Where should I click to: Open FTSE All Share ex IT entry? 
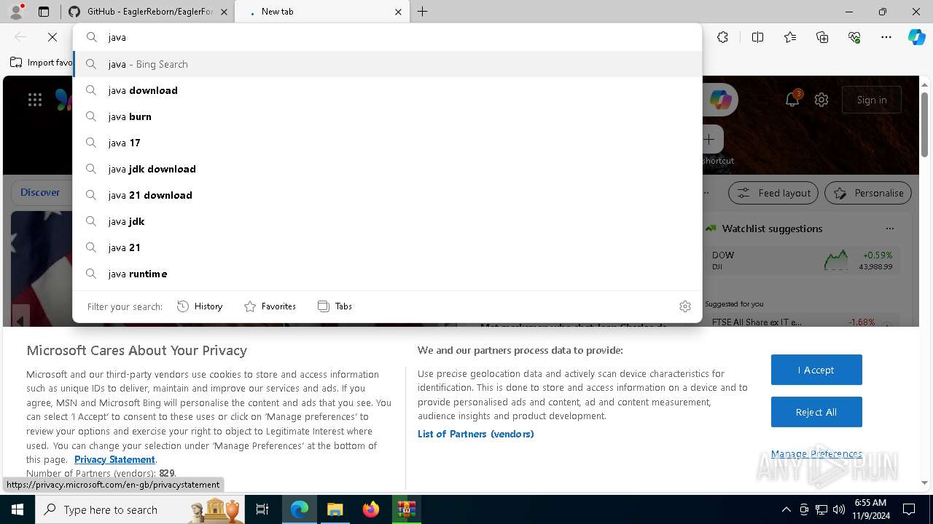(802, 322)
